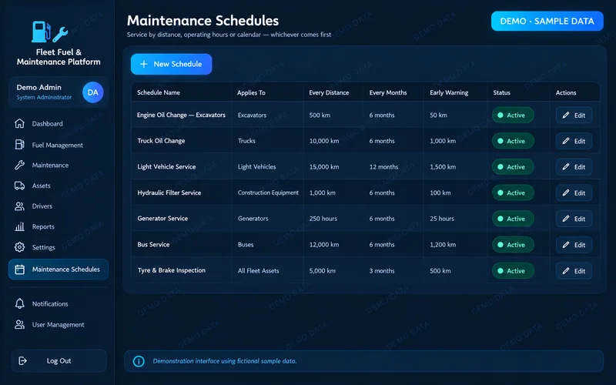This screenshot has height=385, width=616.
Task: Click pencil icon for Hydraulic Filter Service row
Action: point(566,192)
